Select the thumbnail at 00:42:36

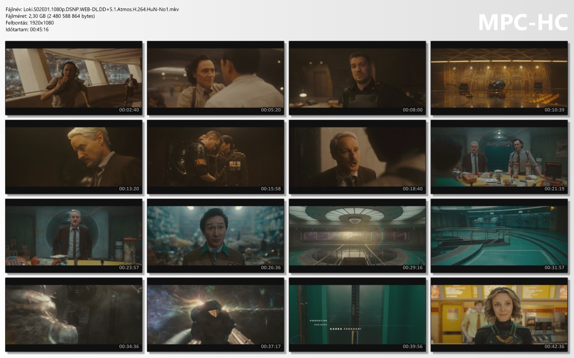coord(499,314)
